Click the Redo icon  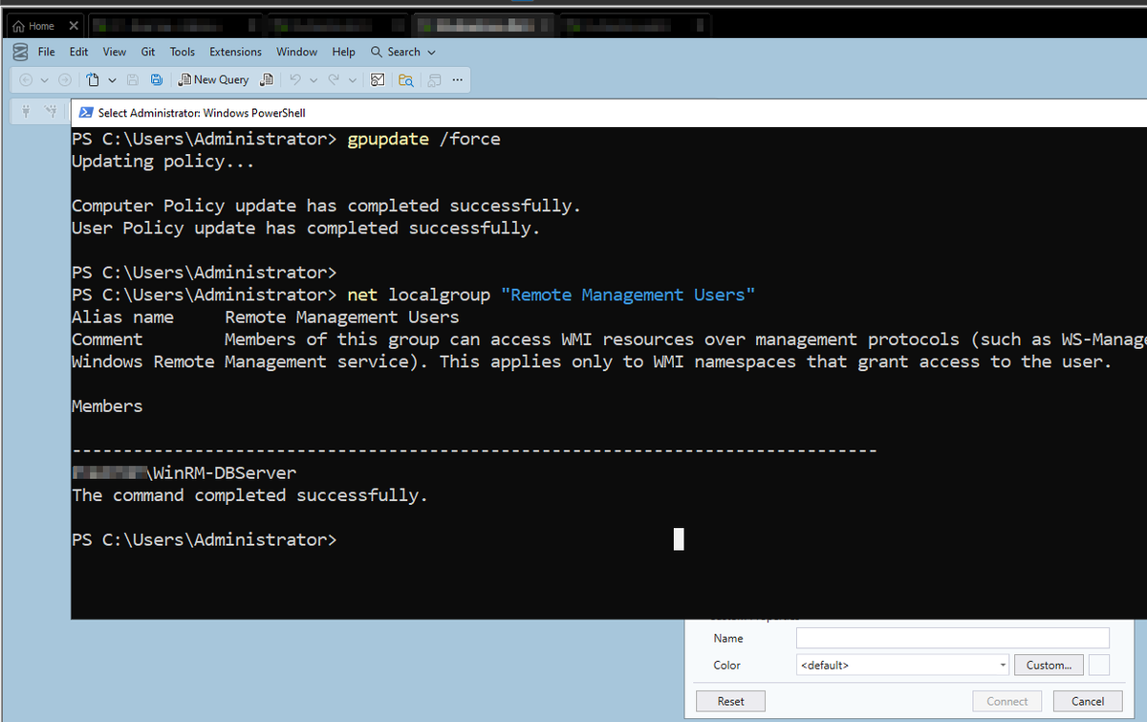point(335,79)
